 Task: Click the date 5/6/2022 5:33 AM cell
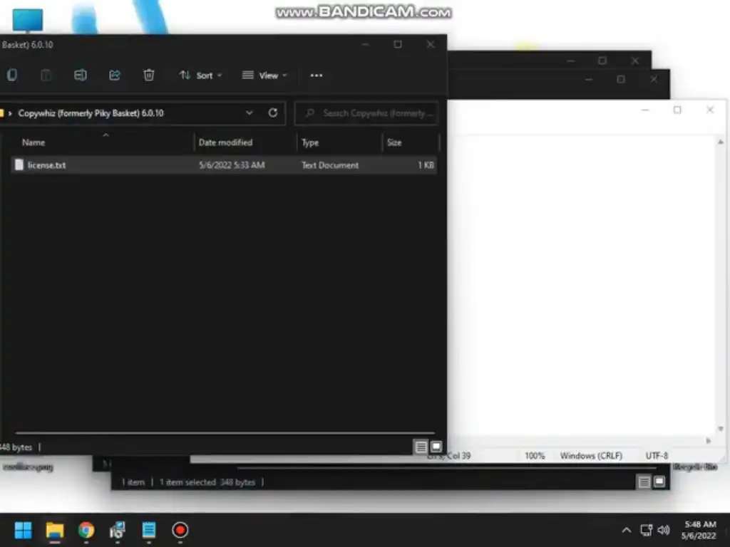[x=232, y=165]
